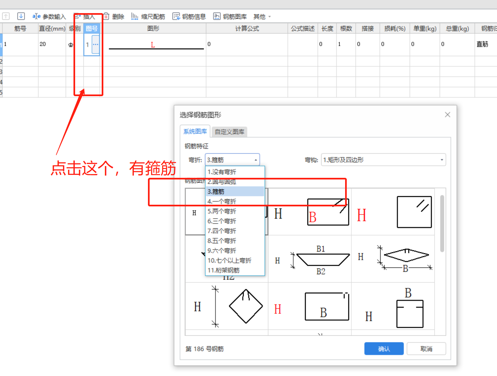Select rectangle stirrup with red H and B

(x=310, y=306)
